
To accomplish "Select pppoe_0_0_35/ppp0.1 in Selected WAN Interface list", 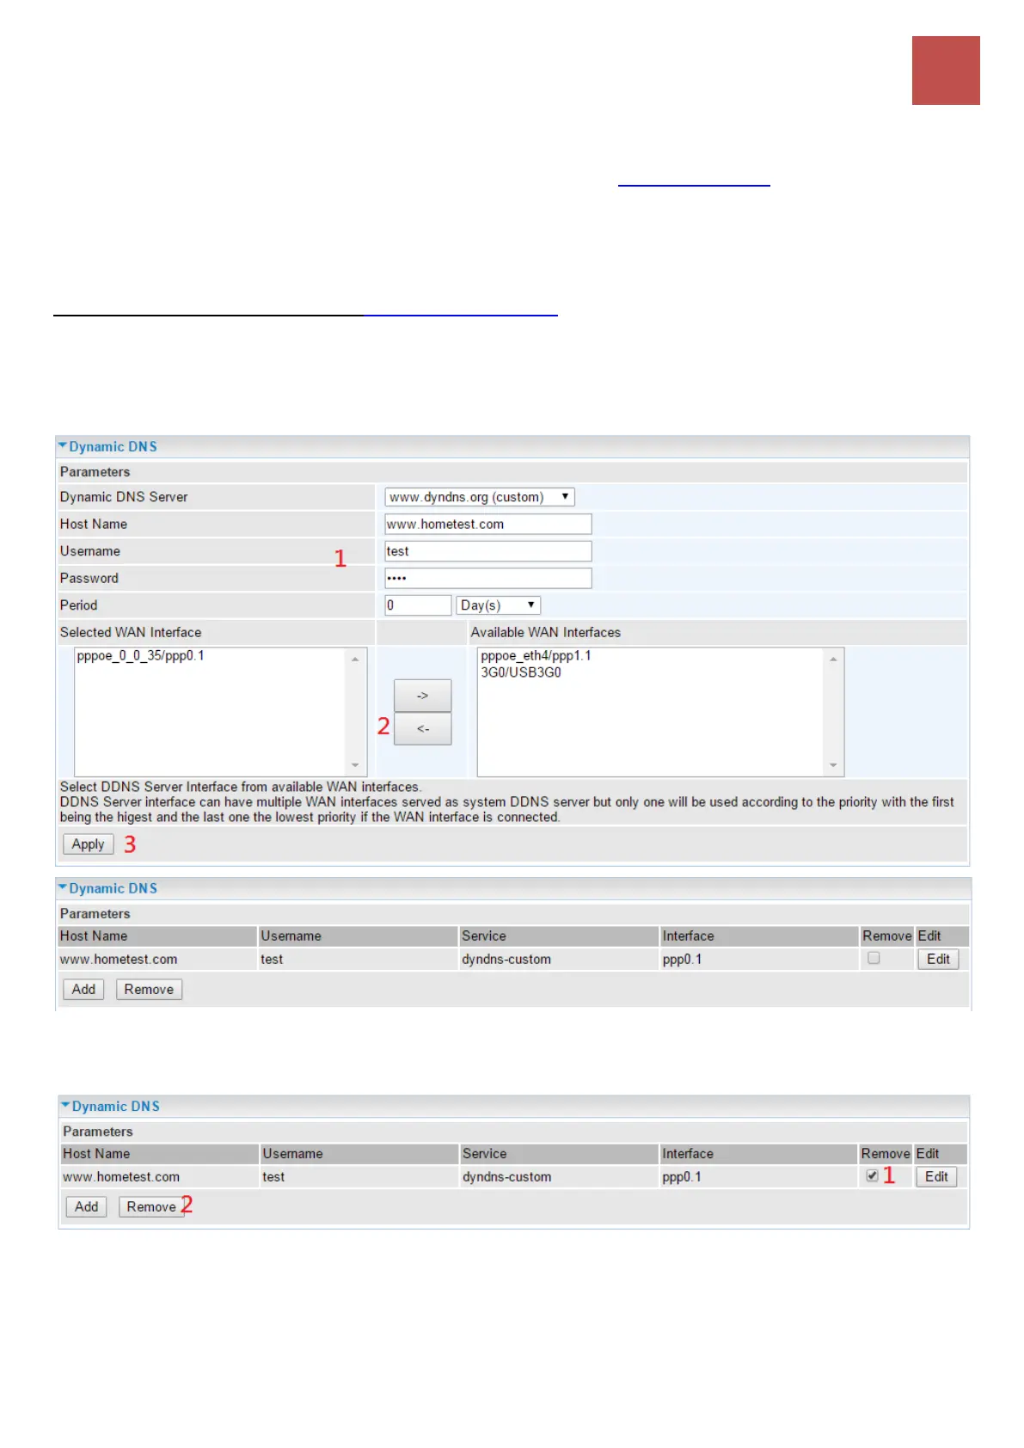I will click(x=140, y=656).
